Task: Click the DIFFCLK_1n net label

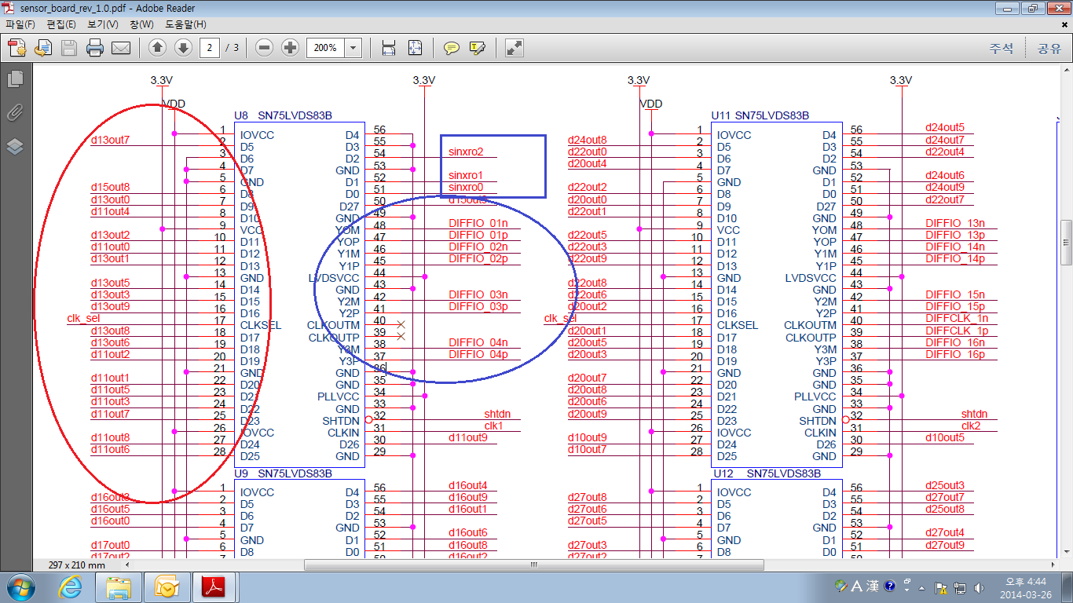Action: tap(957, 318)
